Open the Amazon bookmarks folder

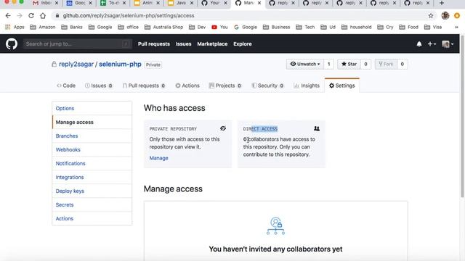click(x=43, y=27)
